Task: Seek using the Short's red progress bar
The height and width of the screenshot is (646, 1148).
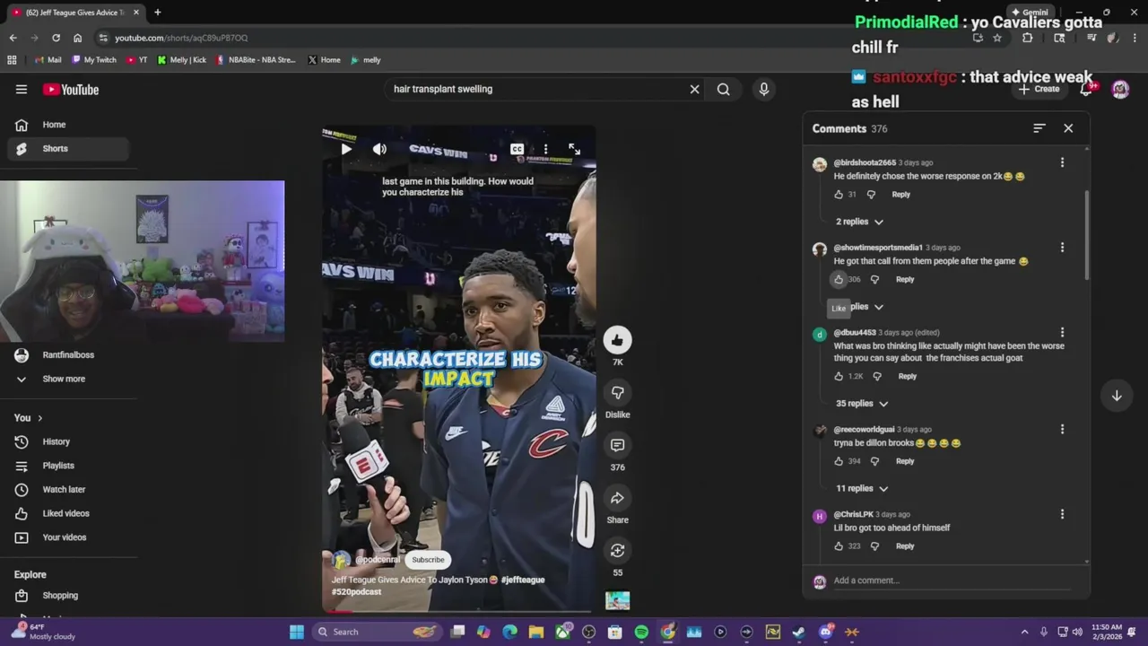Action: (x=458, y=612)
